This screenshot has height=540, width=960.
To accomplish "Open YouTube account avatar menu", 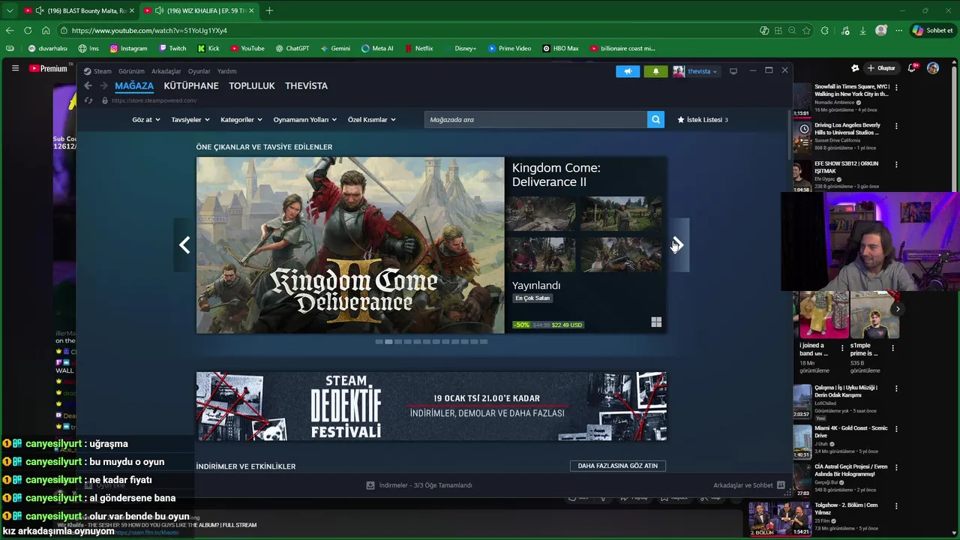I will point(933,68).
